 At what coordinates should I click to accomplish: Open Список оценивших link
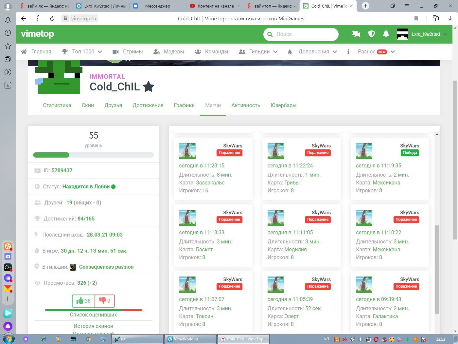tap(93, 315)
